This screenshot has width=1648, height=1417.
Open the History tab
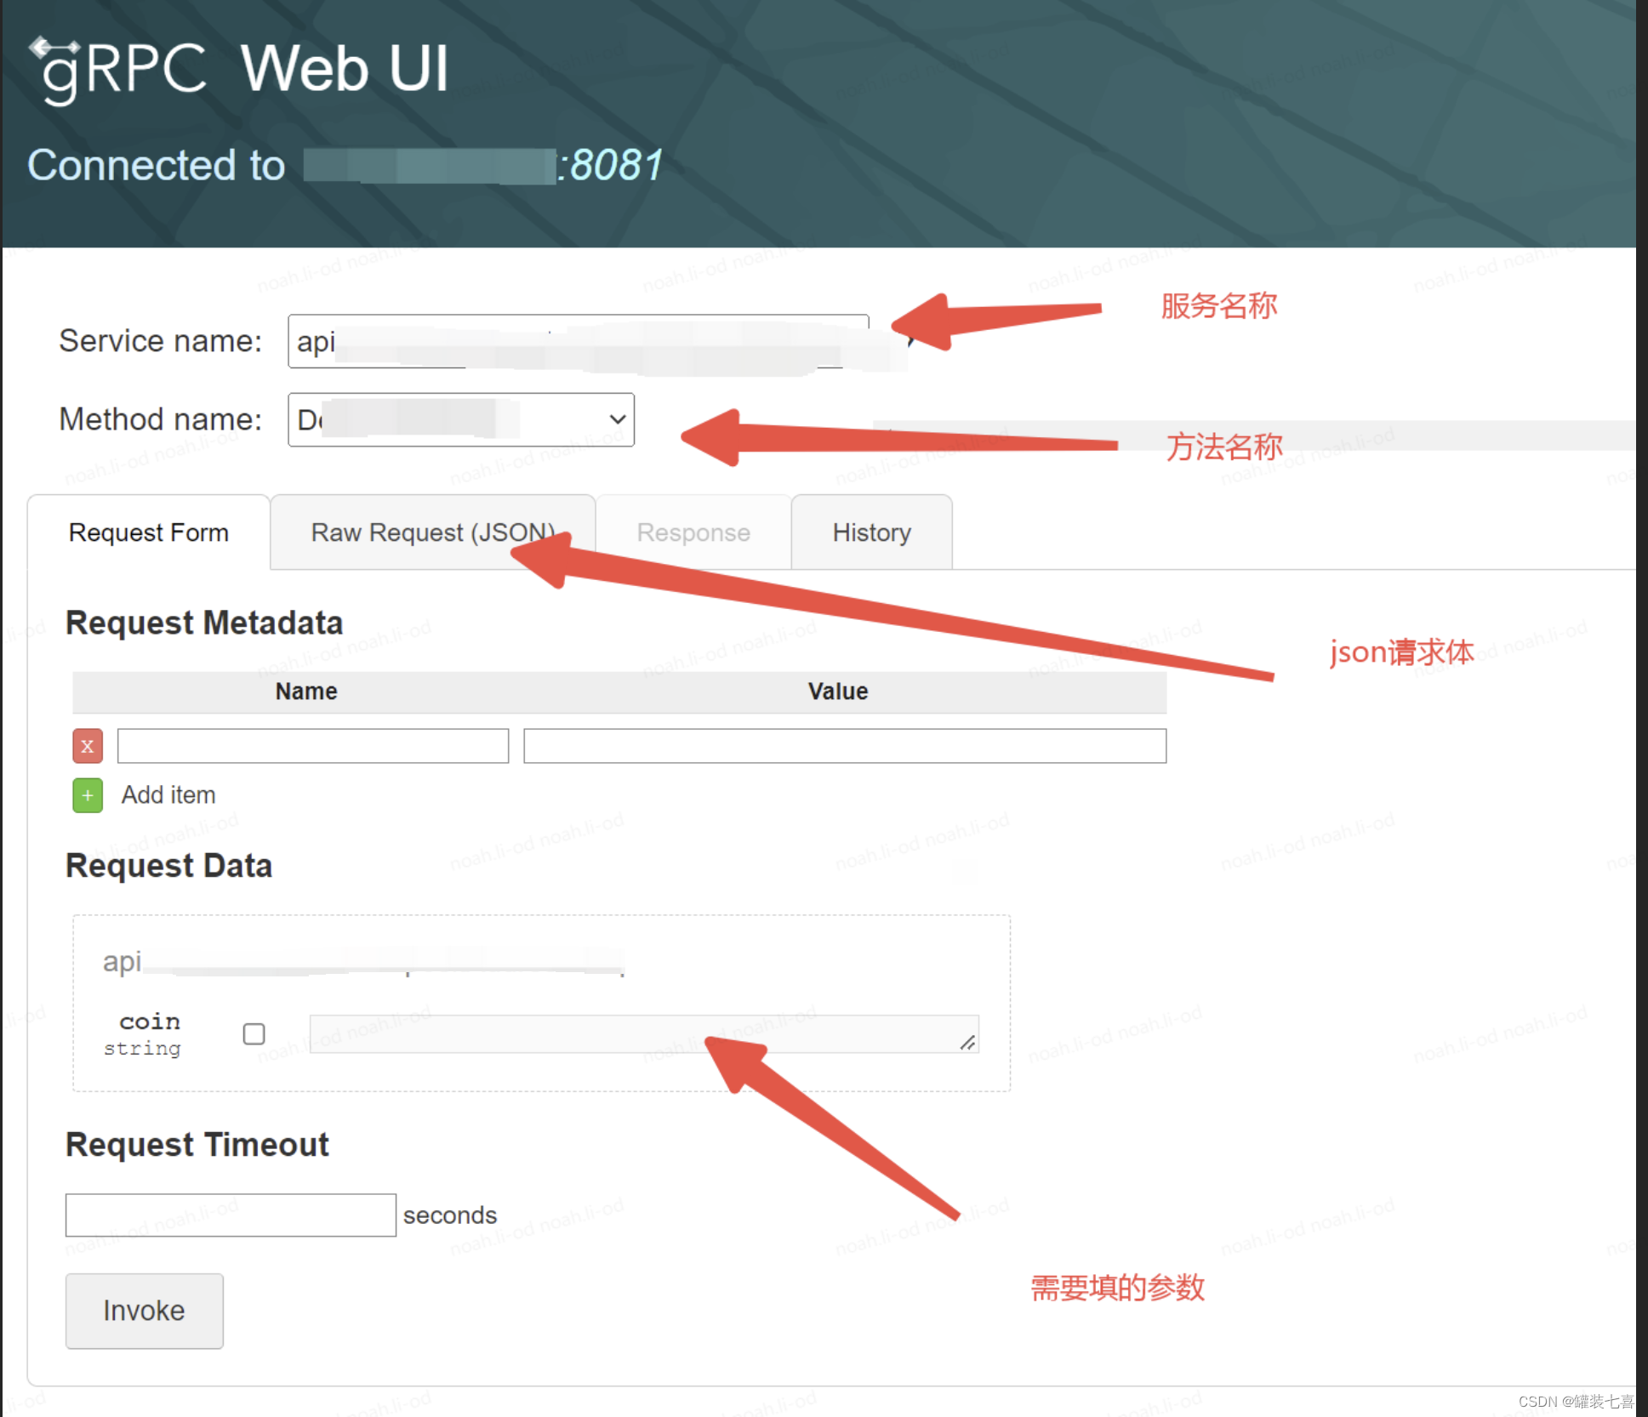point(871,532)
